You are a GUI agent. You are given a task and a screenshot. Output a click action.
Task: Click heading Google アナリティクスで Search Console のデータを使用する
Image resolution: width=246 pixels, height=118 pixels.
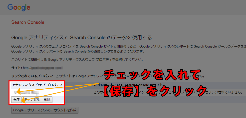tap(82, 38)
